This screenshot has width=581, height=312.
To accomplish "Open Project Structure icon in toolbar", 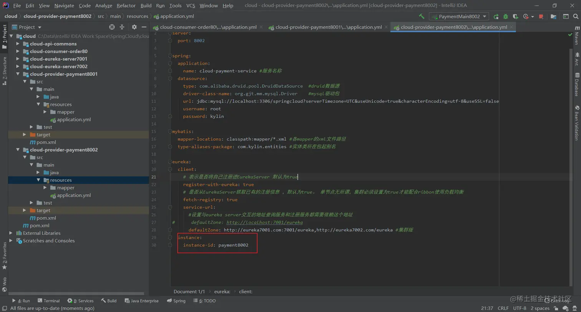I will [553, 17].
